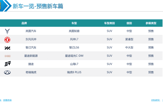The width and height of the screenshot is (163, 103).
Task: Click 预售 in the 岚图知音 row
Action: (x=151, y=31)
